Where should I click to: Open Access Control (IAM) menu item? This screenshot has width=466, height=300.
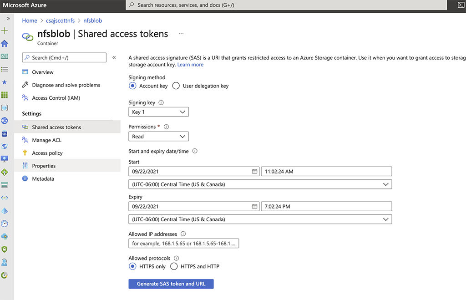tap(67, 98)
